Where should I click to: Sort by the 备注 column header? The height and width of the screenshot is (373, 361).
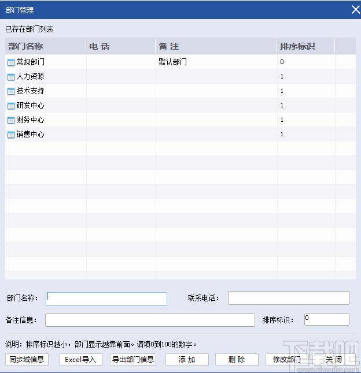point(216,46)
